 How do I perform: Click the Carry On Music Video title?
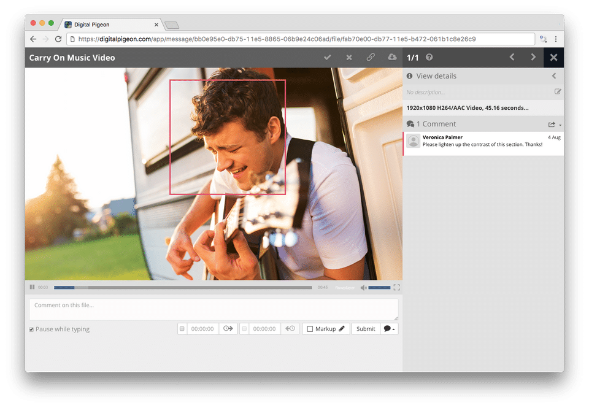coord(72,58)
